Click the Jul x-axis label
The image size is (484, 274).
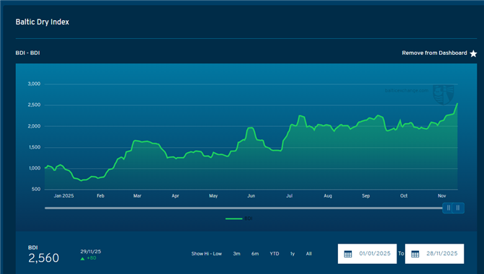coord(289,195)
